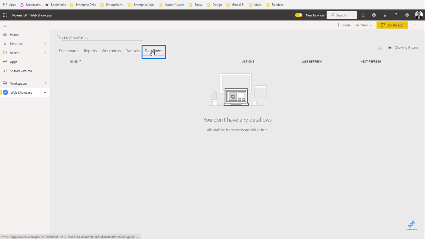Open the Social bookmark folder
Viewport: 425px width, 239px height.
click(x=196, y=5)
